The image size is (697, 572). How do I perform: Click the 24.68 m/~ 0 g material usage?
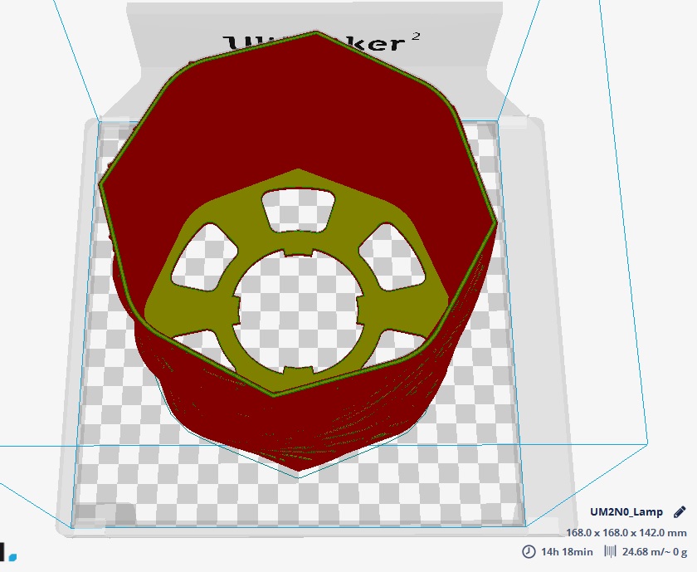point(655,552)
